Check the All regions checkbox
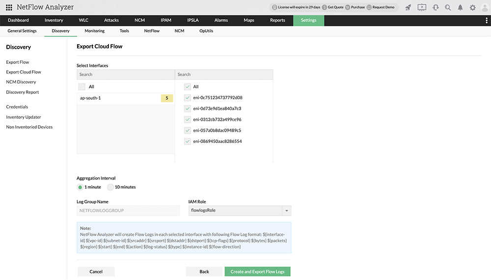Image resolution: width=491 pixels, height=280 pixels. point(82,86)
